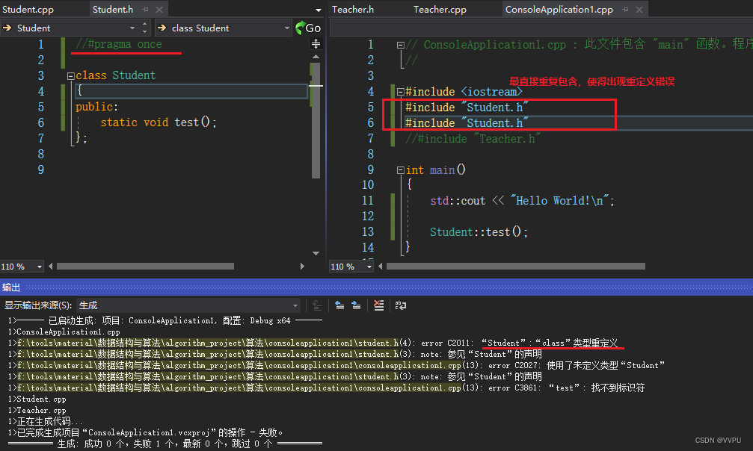The width and height of the screenshot is (753, 451).
Task: Switch to the Teacher.cpp tab
Action: (440, 10)
